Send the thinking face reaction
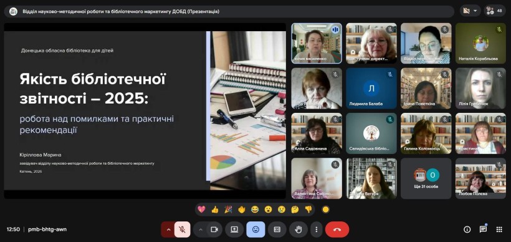Screen dimensions: 511x242 coord(295,210)
